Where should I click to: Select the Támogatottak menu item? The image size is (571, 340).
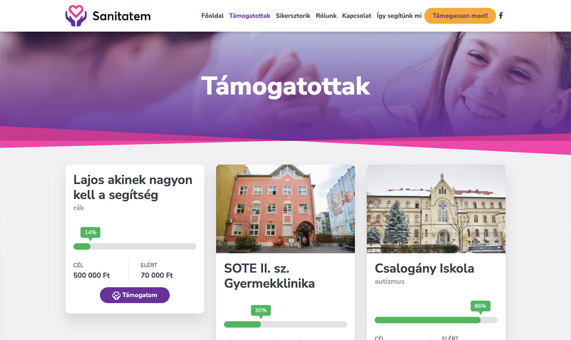point(249,16)
